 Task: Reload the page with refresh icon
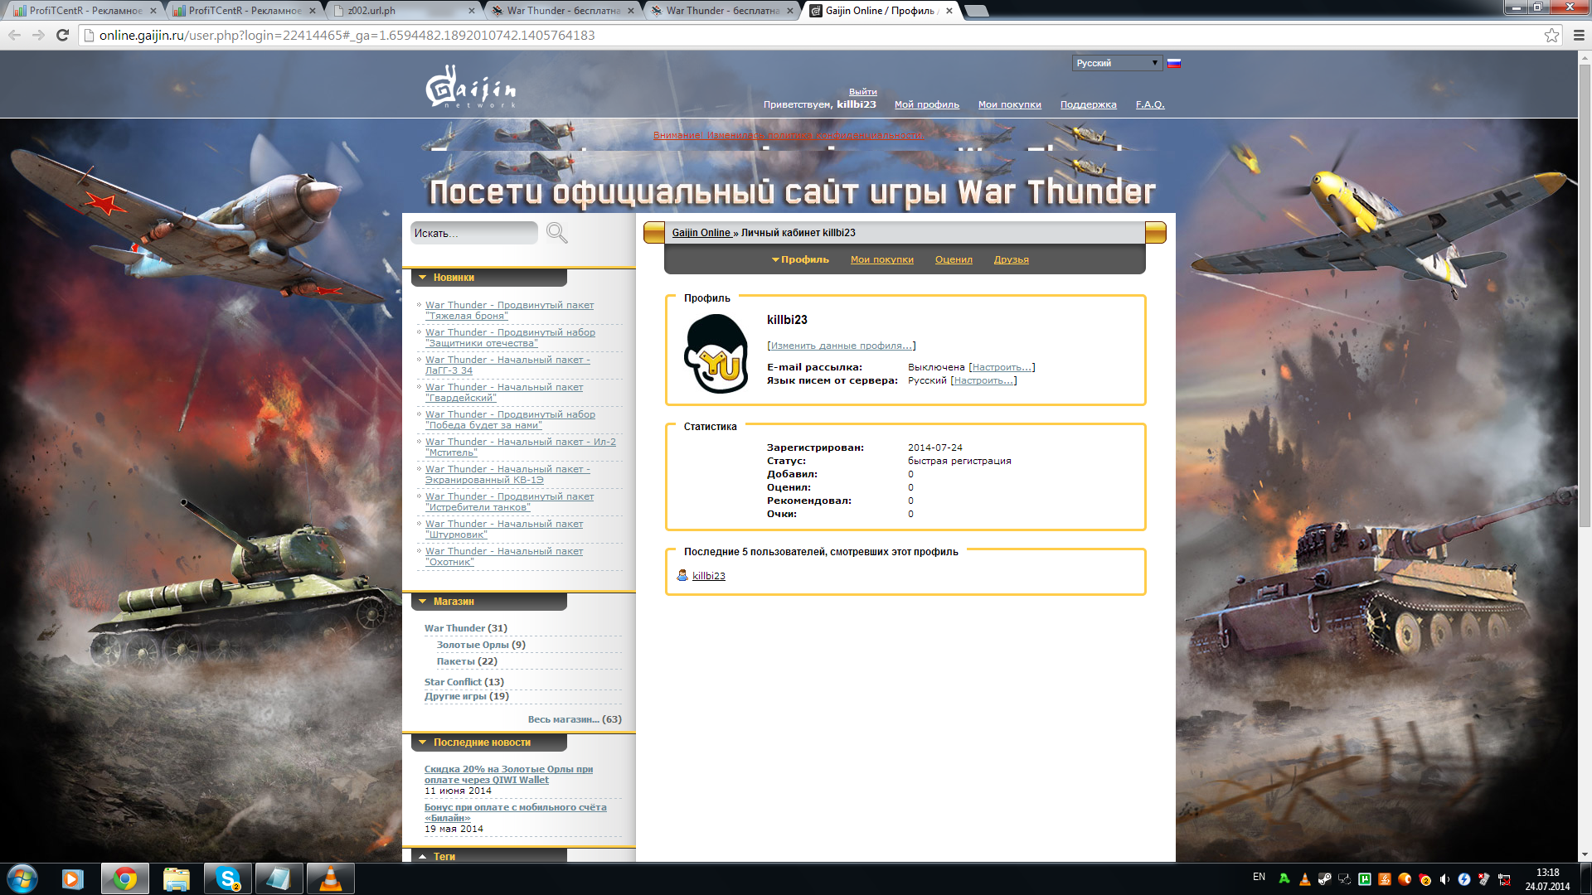pos(62,35)
